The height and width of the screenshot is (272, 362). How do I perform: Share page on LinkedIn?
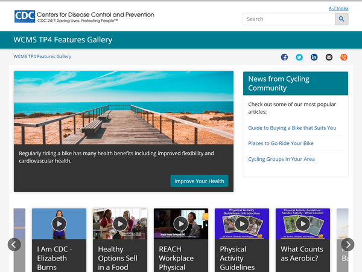click(x=314, y=57)
